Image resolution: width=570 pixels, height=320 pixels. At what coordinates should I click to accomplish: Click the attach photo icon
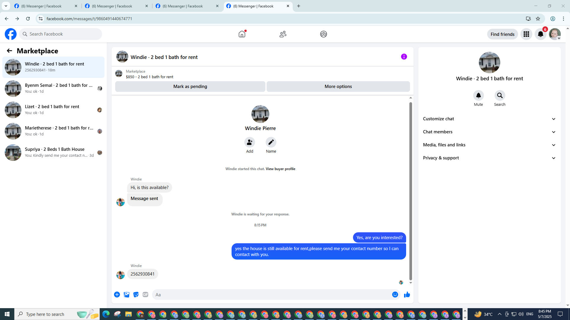[x=126, y=295]
